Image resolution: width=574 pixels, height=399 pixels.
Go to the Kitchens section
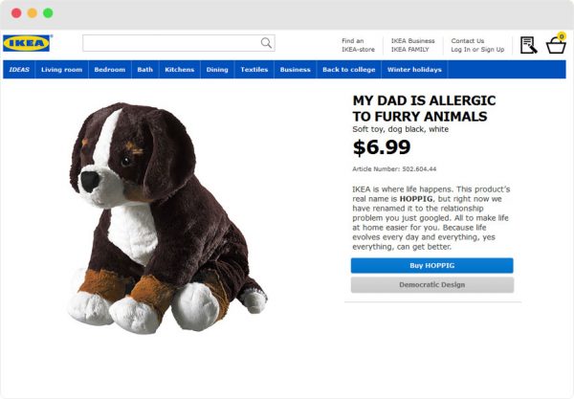click(x=180, y=70)
